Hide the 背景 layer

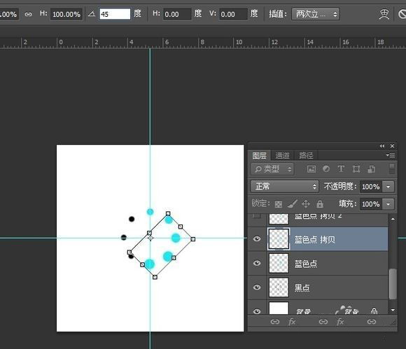click(x=257, y=311)
